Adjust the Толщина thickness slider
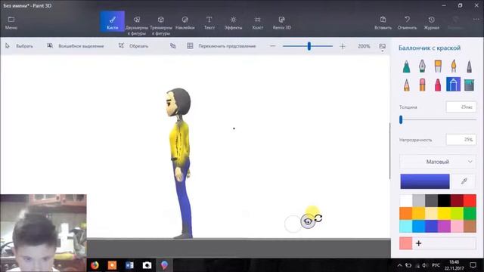484x272 pixels. [x=401, y=119]
